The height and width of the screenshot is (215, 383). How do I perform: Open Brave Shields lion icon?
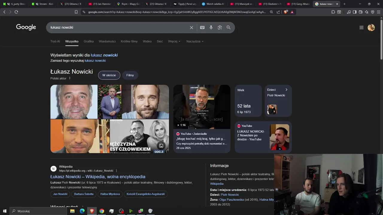tap(285, 12)
